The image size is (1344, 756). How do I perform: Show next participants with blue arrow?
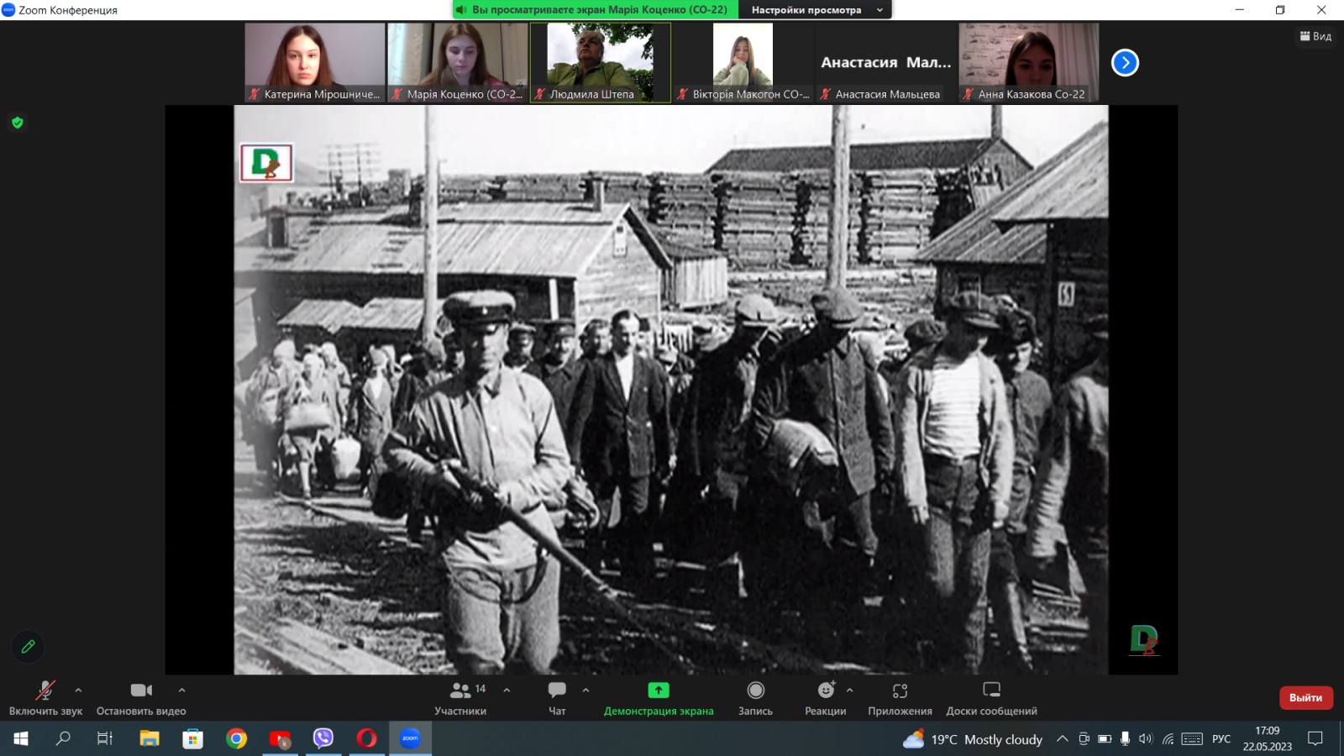tap(1125, 63)
